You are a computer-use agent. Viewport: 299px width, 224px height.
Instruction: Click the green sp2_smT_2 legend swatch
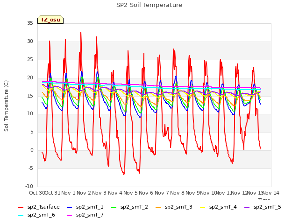114,207
